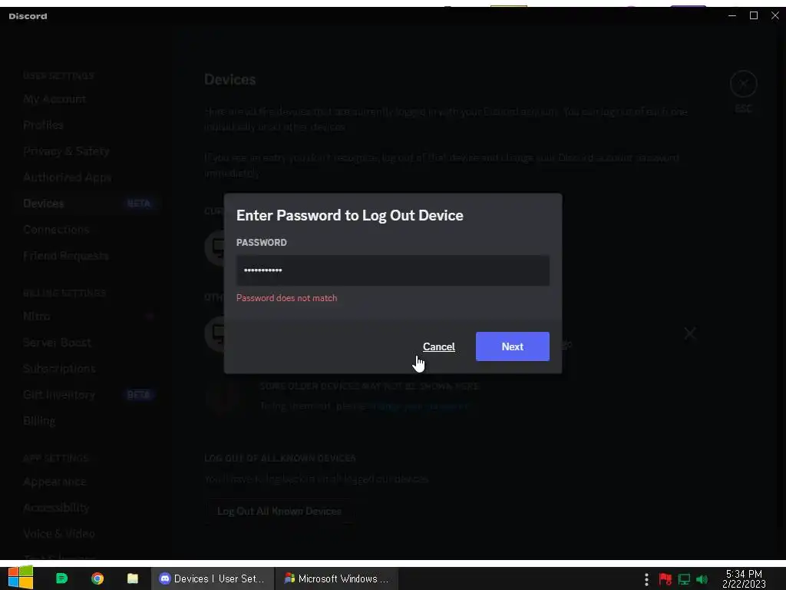Click Log Out All Known Devices button
Screen dimensions: 786x590
(x=279, y=511)
